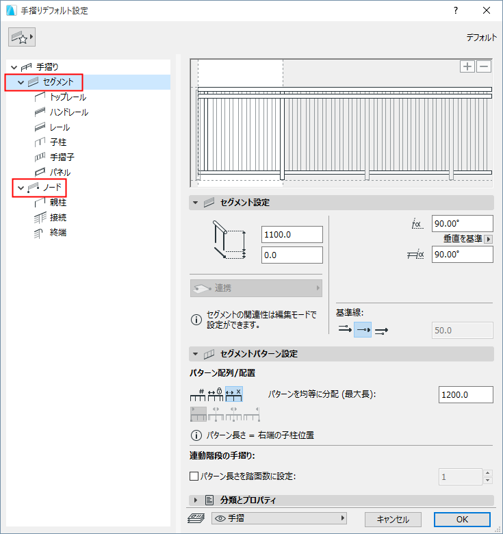Screen dimensions: 503x534
Task: Select ノード tree item
Action: (52, 188)
